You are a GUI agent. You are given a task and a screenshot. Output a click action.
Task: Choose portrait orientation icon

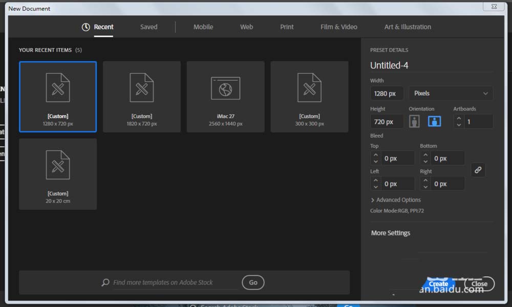coord(414,121)
